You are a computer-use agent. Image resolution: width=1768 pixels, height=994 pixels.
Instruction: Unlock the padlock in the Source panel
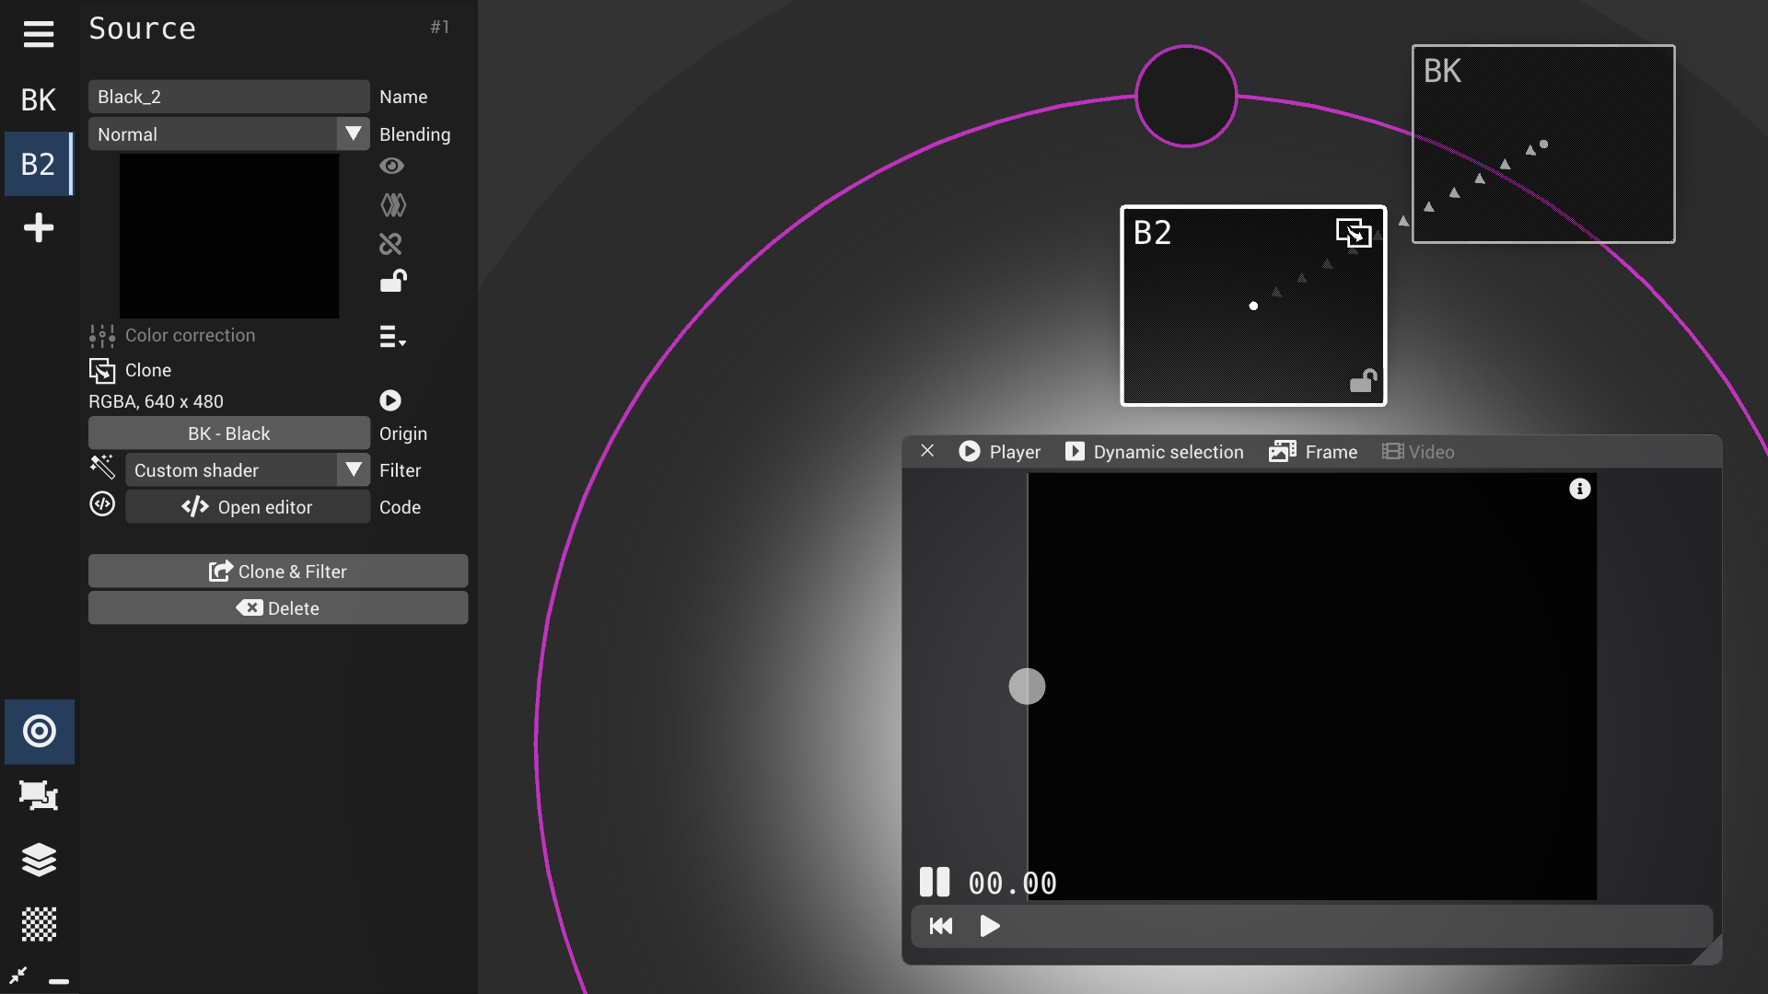click(392, 282)
